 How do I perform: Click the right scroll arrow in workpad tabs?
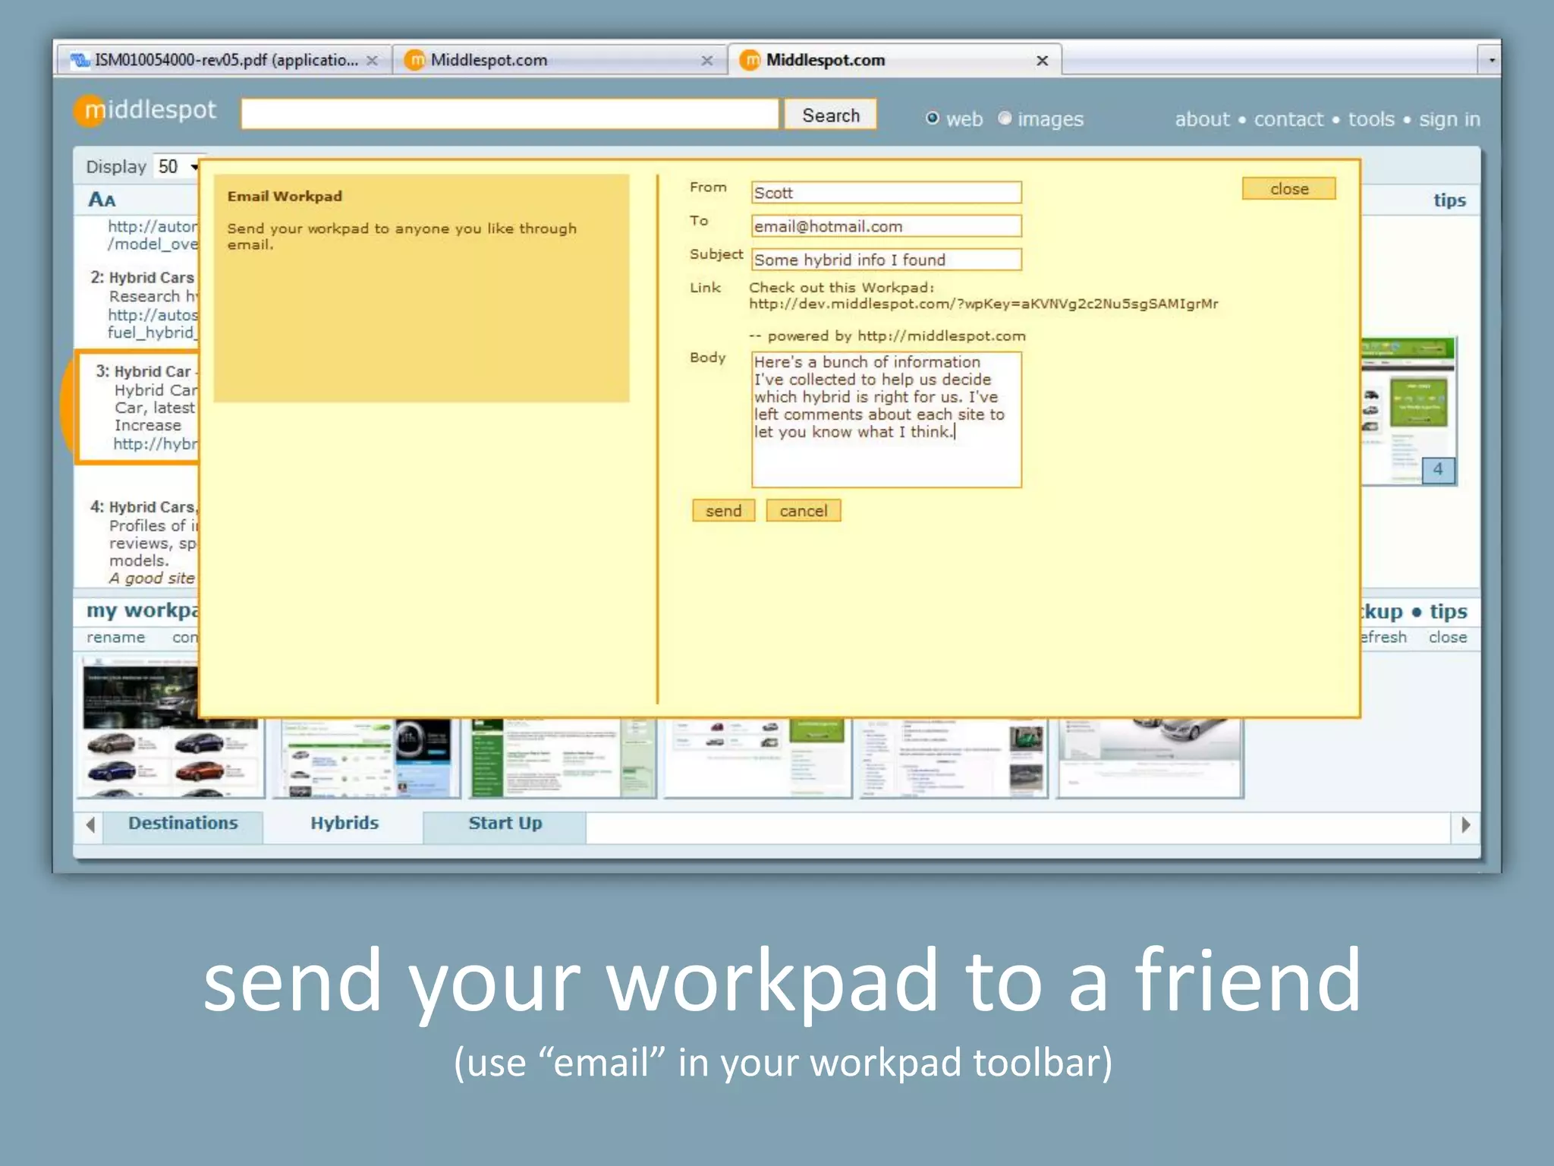(x=1465, y=825)
